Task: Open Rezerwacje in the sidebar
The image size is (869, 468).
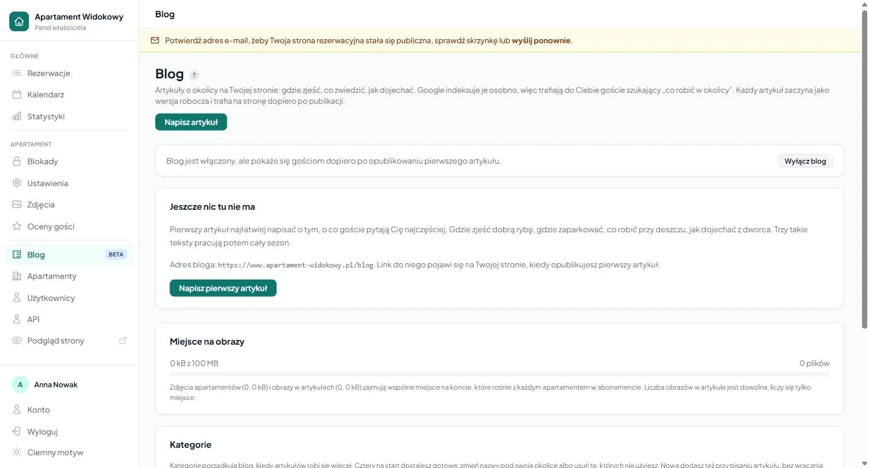Action: coord(69,73)
